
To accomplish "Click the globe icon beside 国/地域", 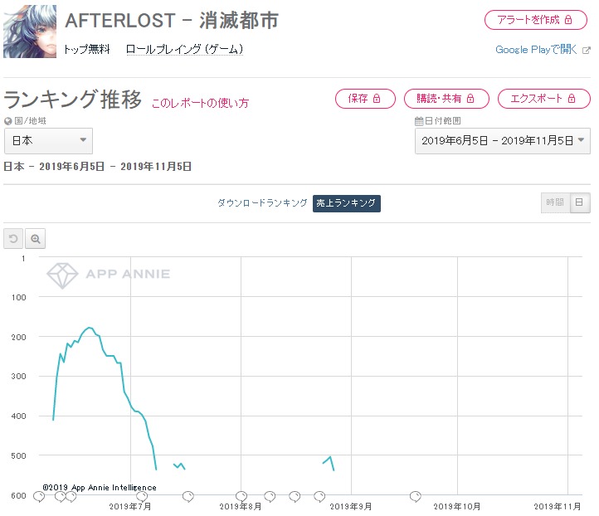I will (8, 121).
